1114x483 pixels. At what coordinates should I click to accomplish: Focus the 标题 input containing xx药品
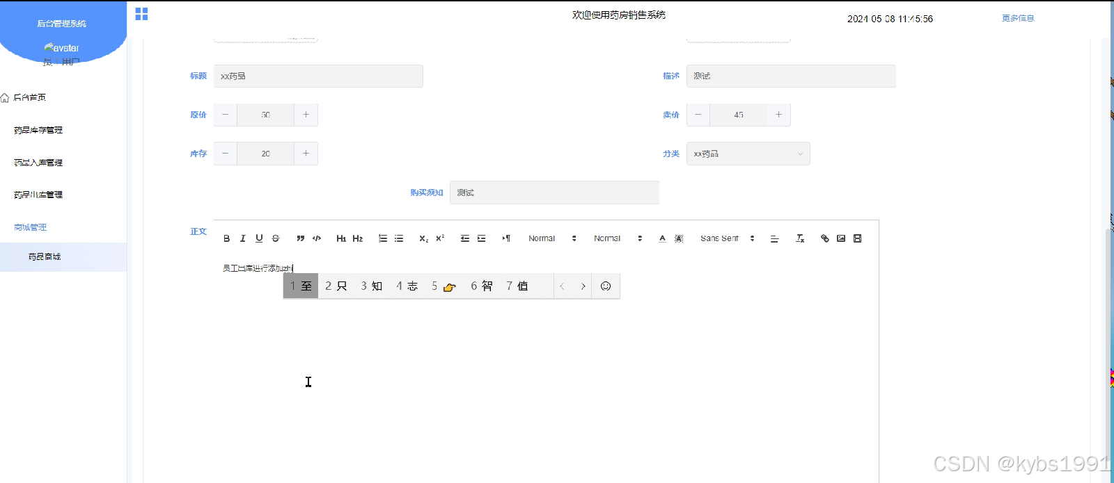pyautogui.click(x=318, y=76)
